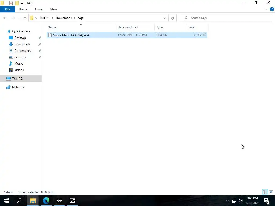Click New folder icon in title bar
This screenshot has width=275, height=206.
click(17, 3)
